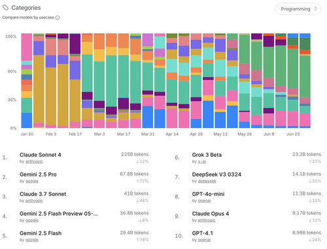Click the Feb 3 stacked chart bar

click(x=51, y=80)
